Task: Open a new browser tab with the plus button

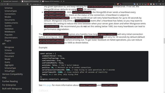Action: 64,1
